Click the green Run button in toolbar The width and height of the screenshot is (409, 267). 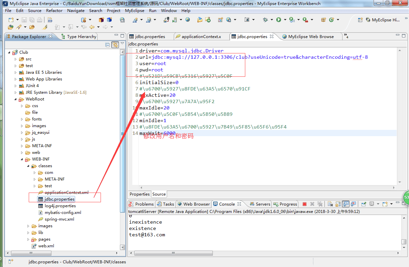(279, 20)
